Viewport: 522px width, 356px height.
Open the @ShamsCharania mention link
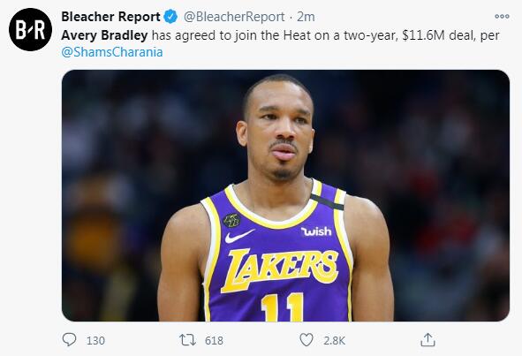point(112,52)
